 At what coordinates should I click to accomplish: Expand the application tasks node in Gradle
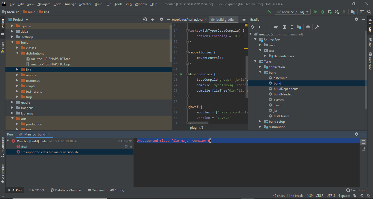[x=260, y=67]
